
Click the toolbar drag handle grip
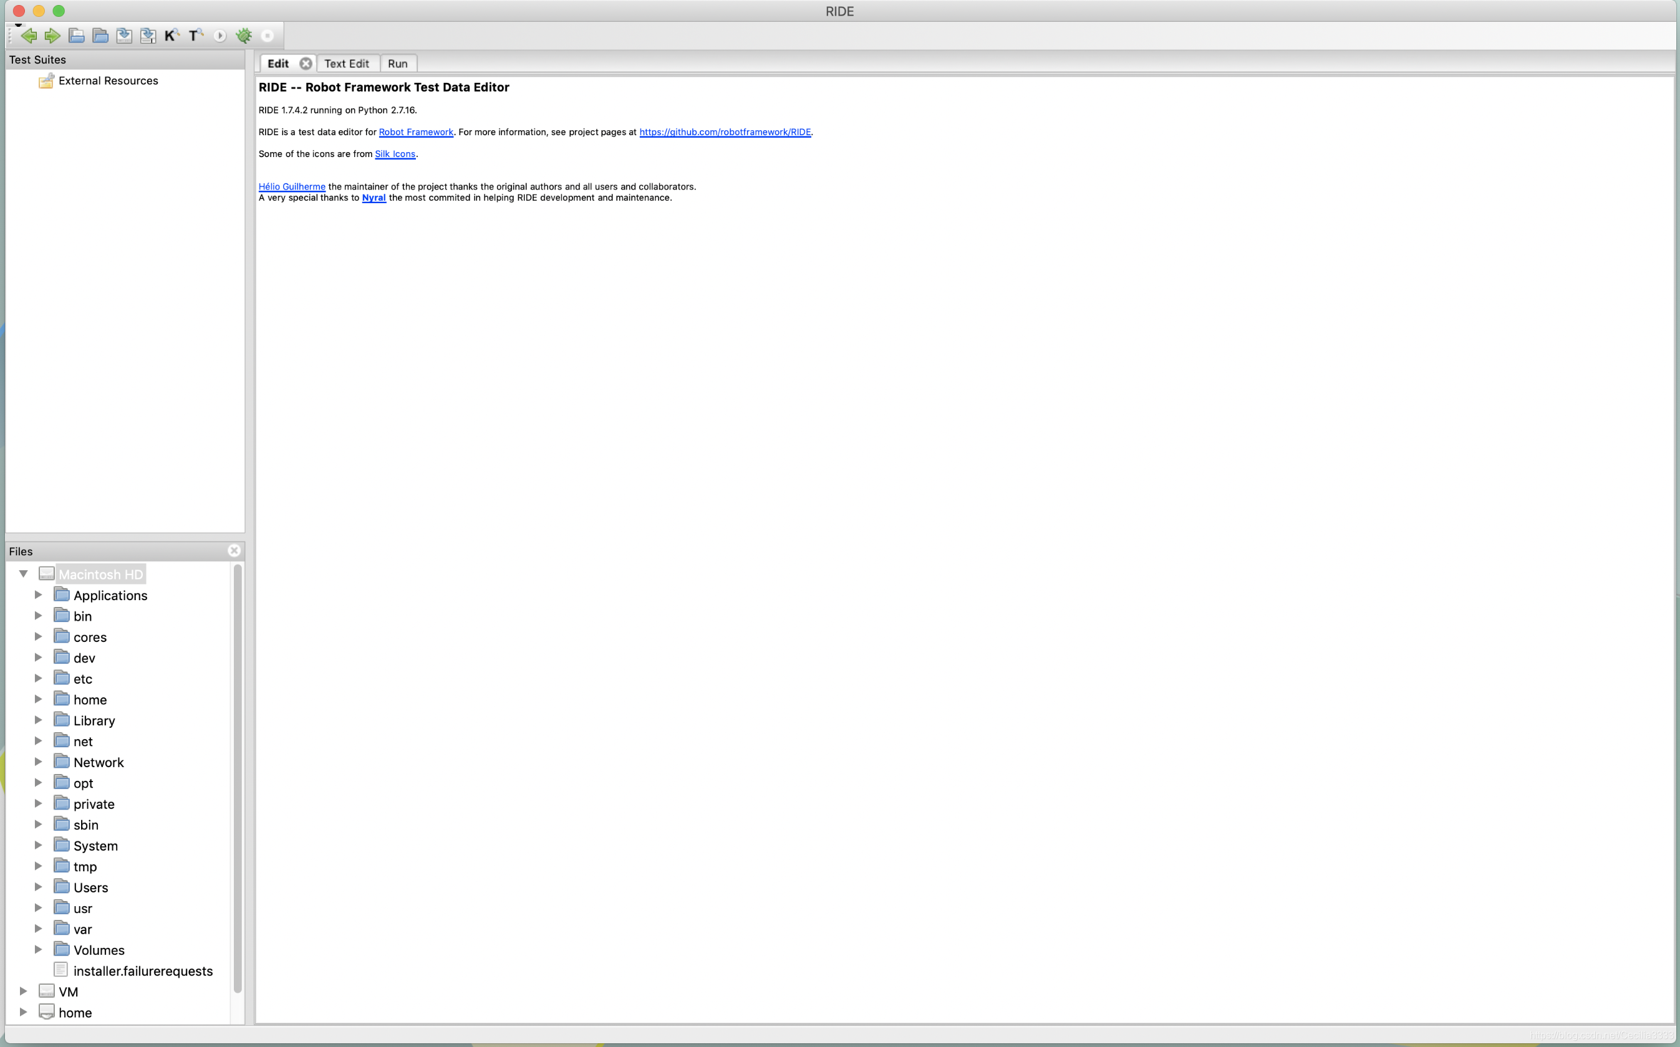tap(11, 36)
